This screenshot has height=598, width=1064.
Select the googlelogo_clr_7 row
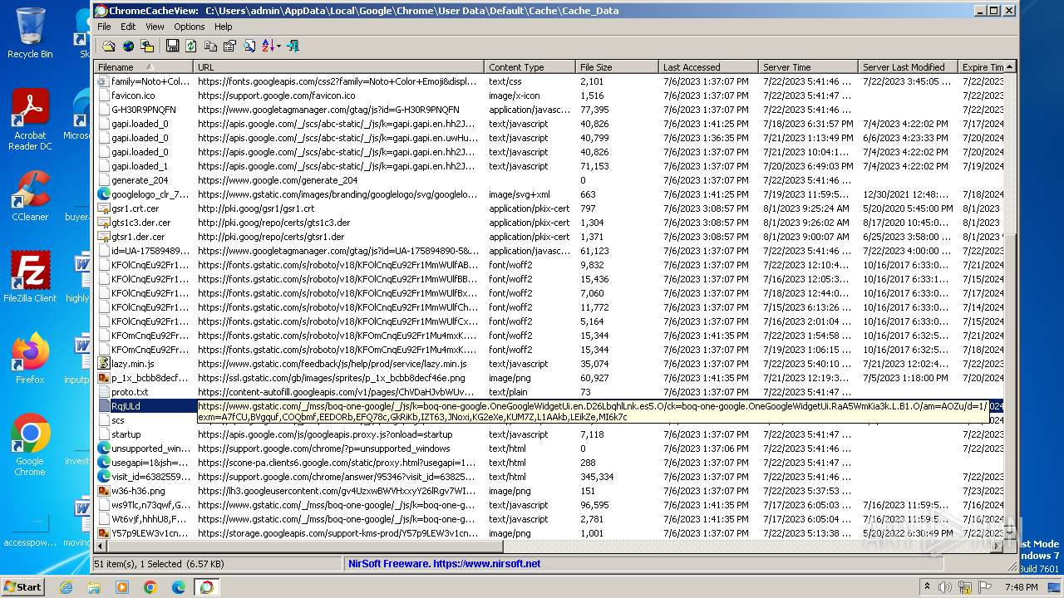(550, 194)
